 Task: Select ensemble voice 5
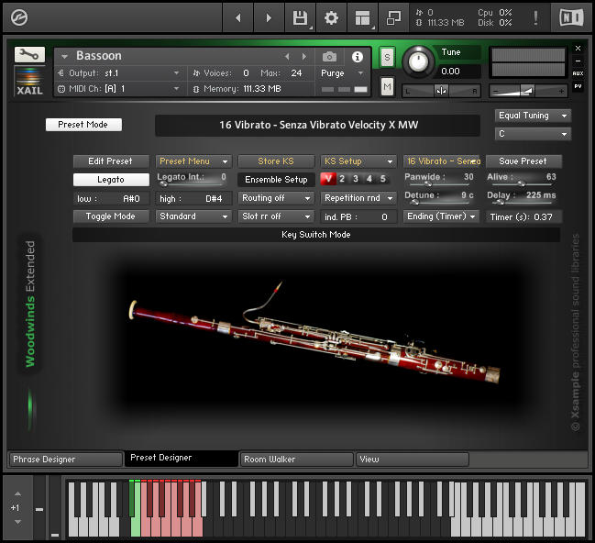click(383, 179)
